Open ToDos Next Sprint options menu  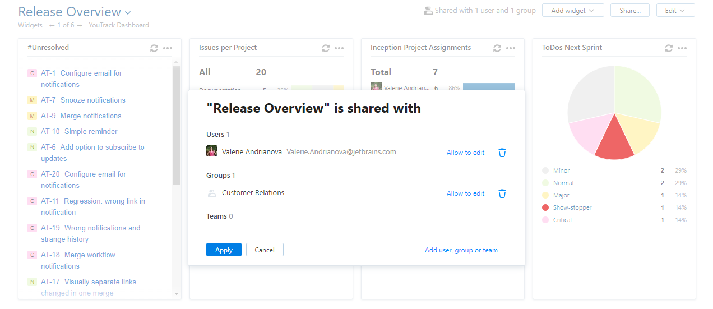pos(682,48)
